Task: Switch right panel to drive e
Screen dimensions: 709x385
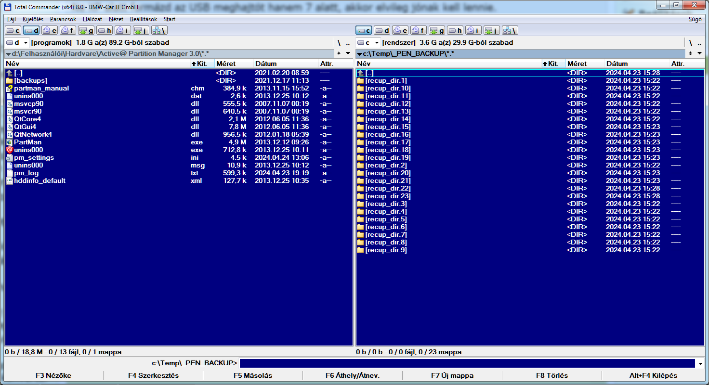Action: coord(401,30)
